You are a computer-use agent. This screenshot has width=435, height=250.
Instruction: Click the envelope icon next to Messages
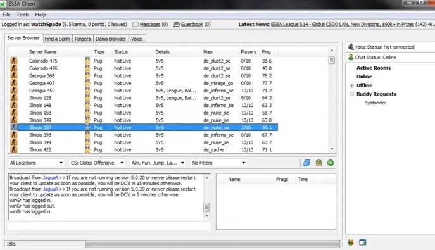(x=135, y=25)
